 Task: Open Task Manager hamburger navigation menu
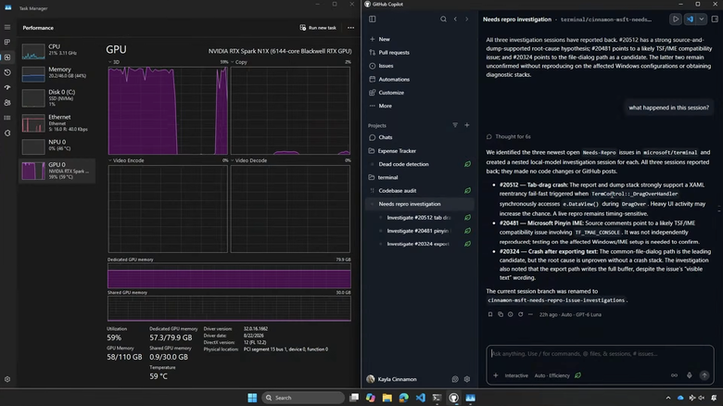(7, 27)
